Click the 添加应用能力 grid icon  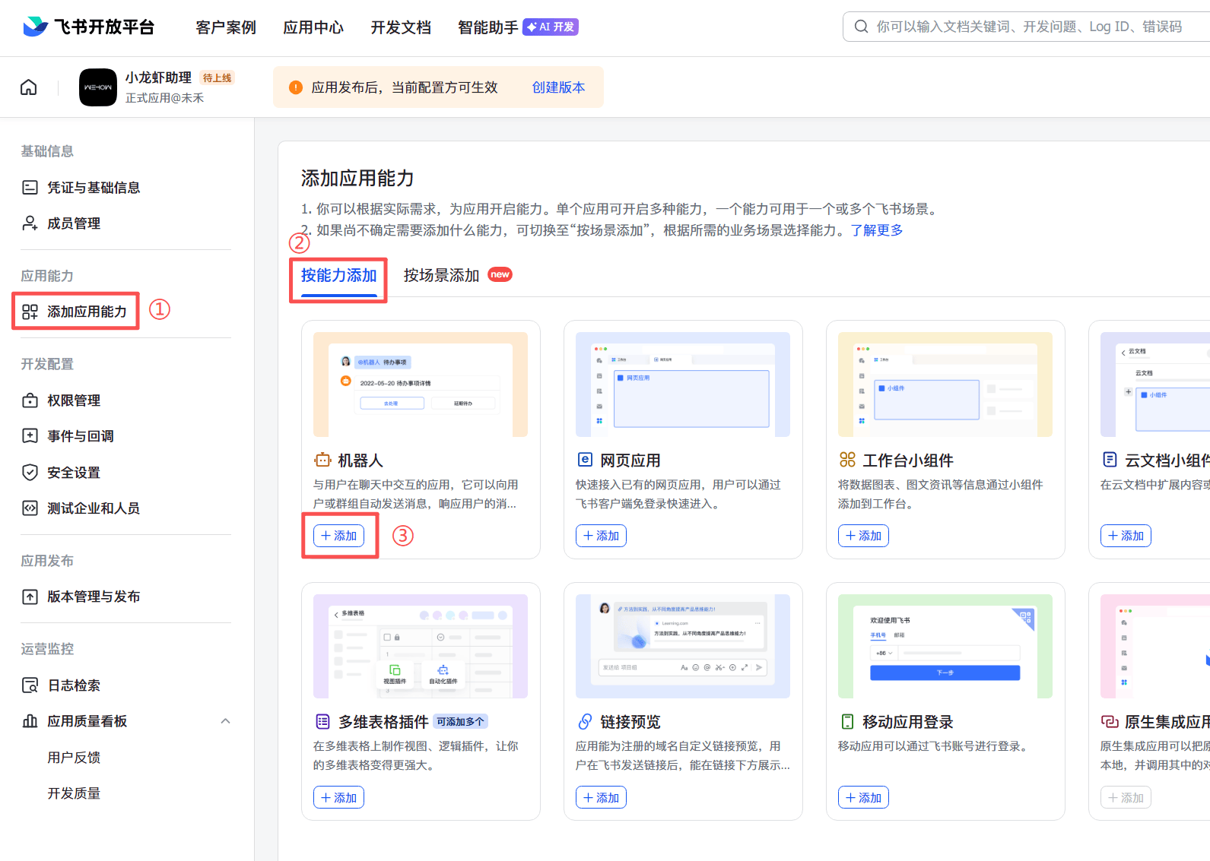(x=30, y=312)
